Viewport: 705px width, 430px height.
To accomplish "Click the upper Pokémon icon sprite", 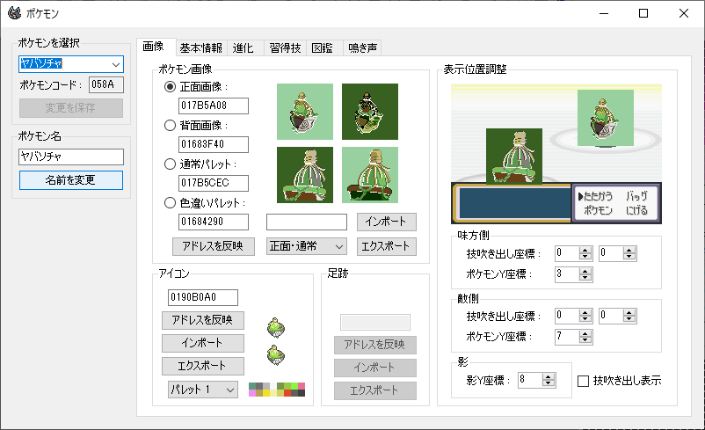I will pos(276,327).
